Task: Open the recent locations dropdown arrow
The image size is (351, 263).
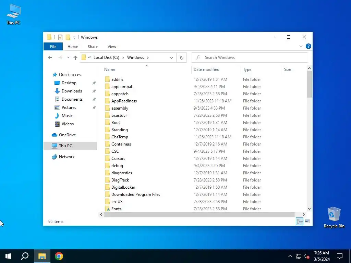Action: [68, 58]
